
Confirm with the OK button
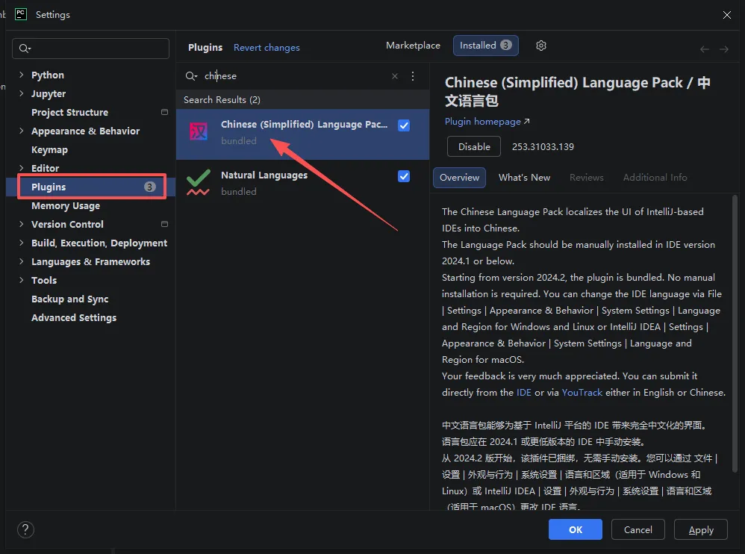tap(576, 529)
